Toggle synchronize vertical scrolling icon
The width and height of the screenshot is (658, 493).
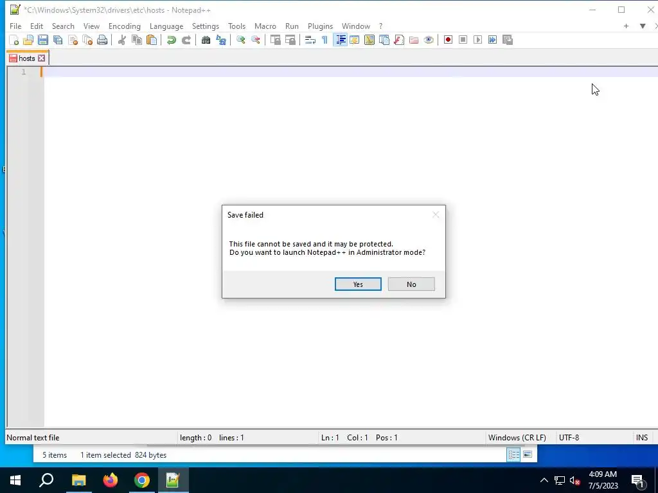tap(275, 40)
